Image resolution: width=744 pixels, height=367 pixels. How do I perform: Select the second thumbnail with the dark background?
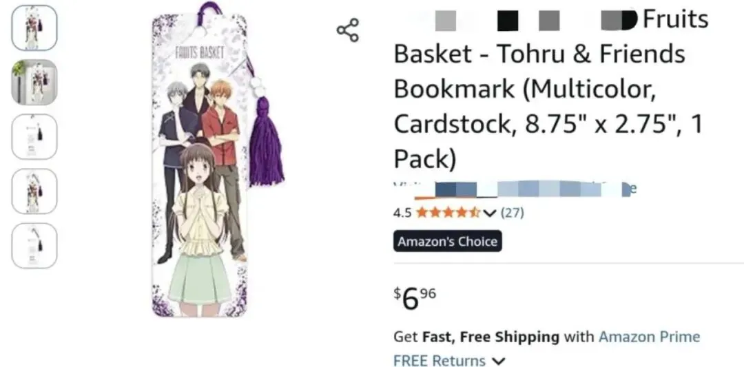click(34, 82)
